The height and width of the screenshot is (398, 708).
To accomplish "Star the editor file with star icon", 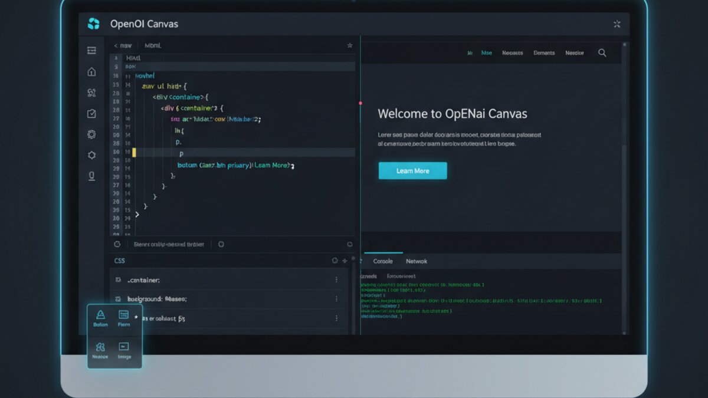I will [x=349, y=45].
